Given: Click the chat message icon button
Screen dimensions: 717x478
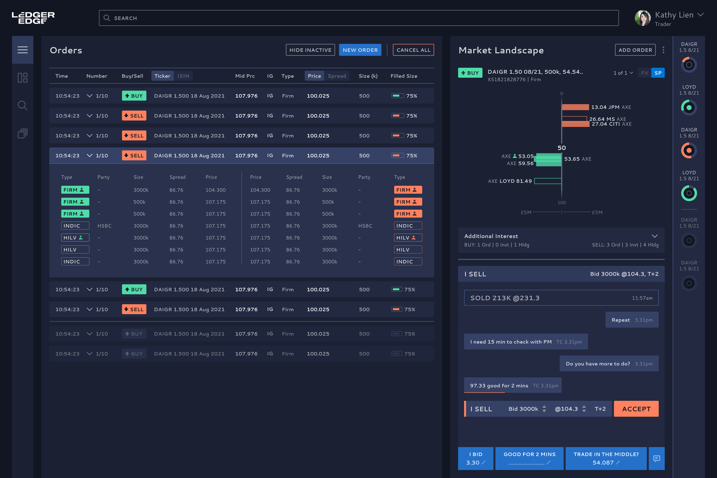Looking at the screenshot, I should click(656, 459).
